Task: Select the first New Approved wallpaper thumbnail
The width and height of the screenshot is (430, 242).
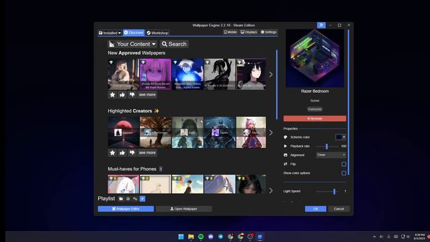Action: pos(124,75)
